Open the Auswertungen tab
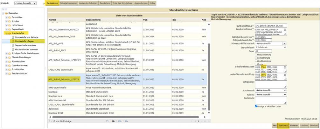The image size is (320, 129). pos(141,3)
